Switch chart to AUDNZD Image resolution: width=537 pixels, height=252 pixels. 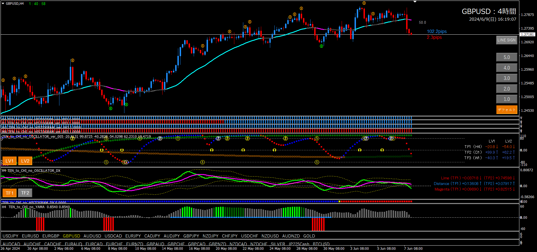[291, 236]
